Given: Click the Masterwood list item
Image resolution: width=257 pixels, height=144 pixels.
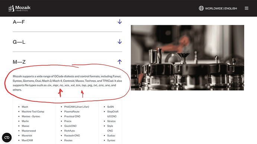Looking at the screenshot, I should [29, 131].
